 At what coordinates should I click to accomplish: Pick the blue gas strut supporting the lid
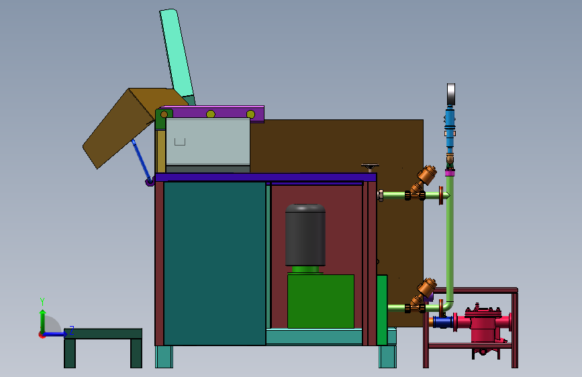pyautogui.click(x=142, y=160)
